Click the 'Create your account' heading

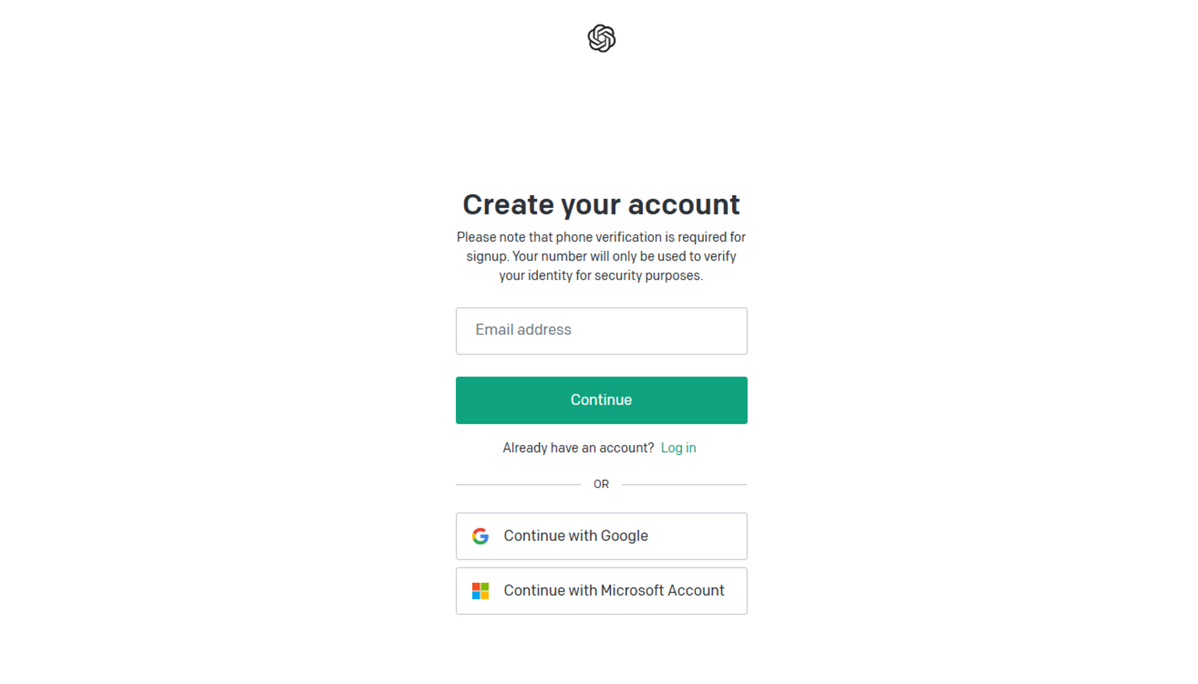click(601, 205)
